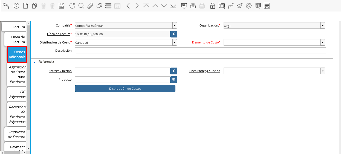Open the archive inbox tray icon
This screenshot has height=154, width=341.
pos(193,6)
